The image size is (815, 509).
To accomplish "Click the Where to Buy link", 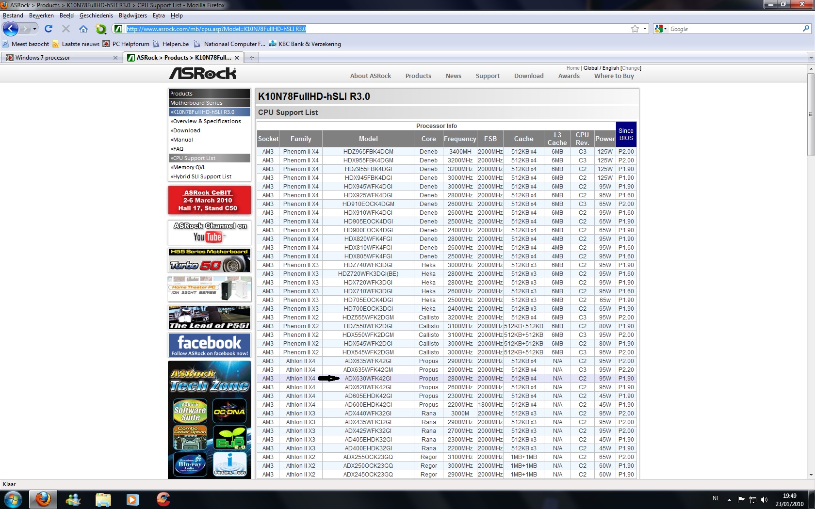I will pyautogui.click(x=614, y=76).
